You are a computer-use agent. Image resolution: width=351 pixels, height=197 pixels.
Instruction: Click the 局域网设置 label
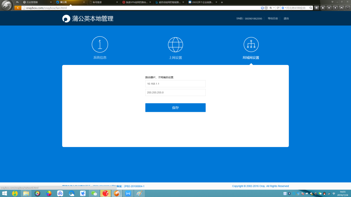pos(251,57)
